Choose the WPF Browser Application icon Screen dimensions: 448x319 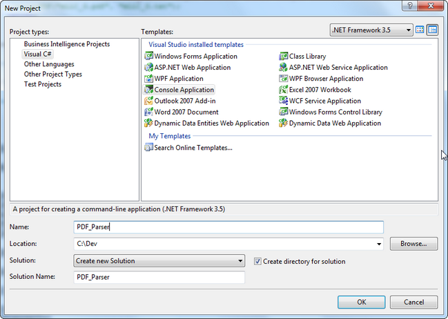(x=284, y=78)
